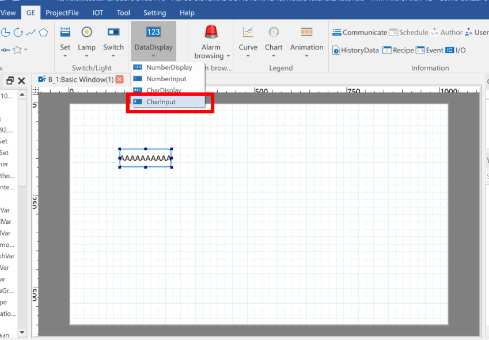Click the Chart gauge icon
Image resolution: width=489 pixels, height=340 pixels.
pos(274,32)
